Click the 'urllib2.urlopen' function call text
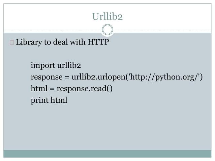 98,77
